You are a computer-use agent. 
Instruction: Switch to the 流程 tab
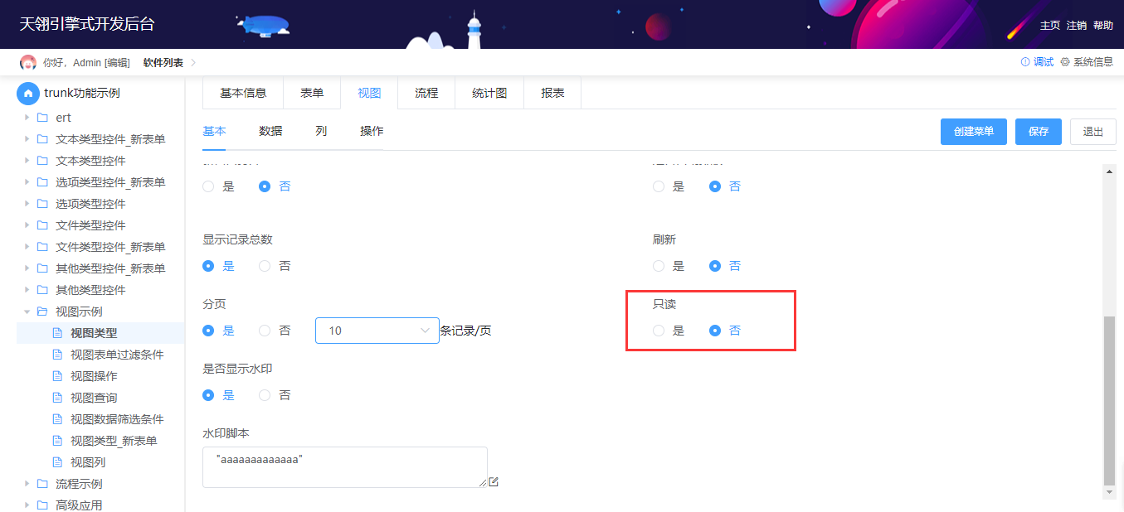pos(426,93)
